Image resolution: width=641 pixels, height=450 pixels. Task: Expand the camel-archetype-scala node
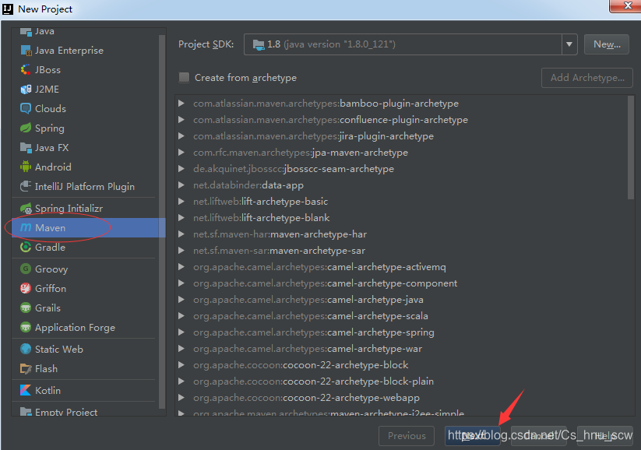tap(181, 316)
